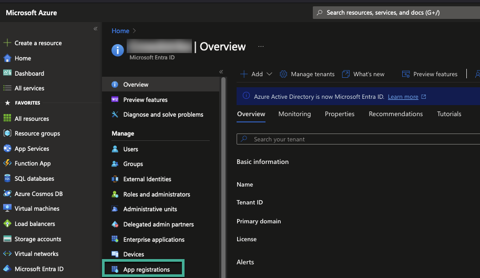Open the Roles and administrators icon

[x=115, y=194]
